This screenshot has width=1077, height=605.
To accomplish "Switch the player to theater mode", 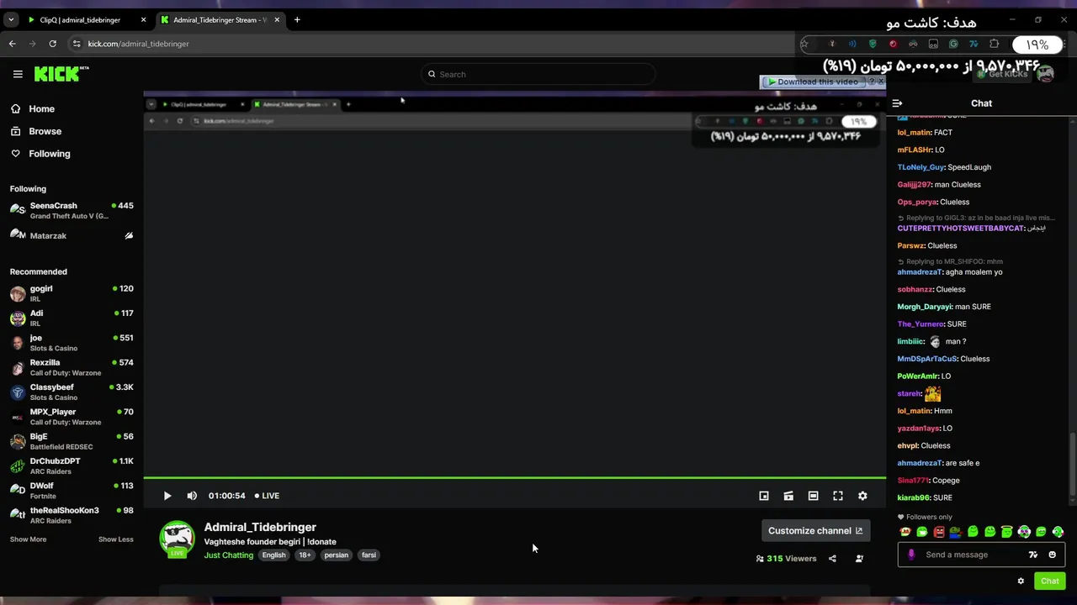I will click(813, 496).
